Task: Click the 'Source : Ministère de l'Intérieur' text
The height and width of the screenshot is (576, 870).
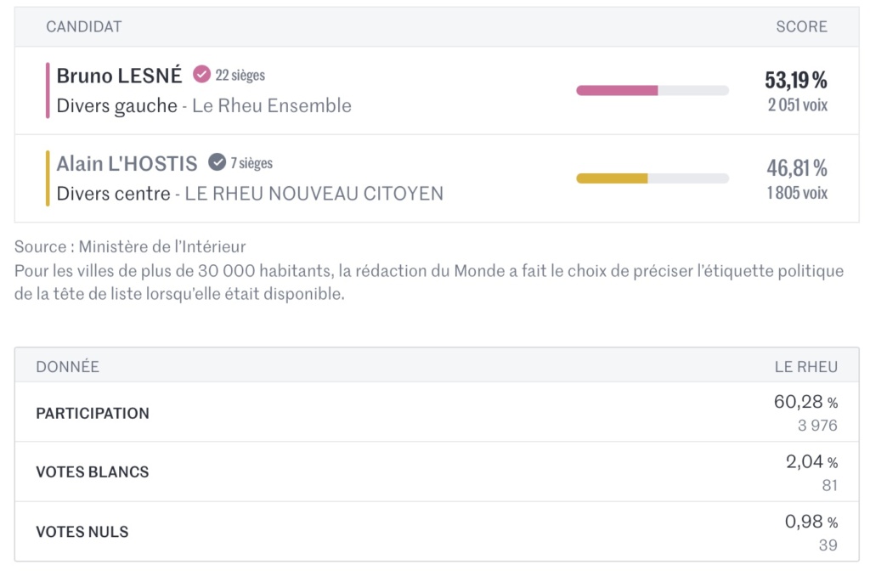Action: 130,247
